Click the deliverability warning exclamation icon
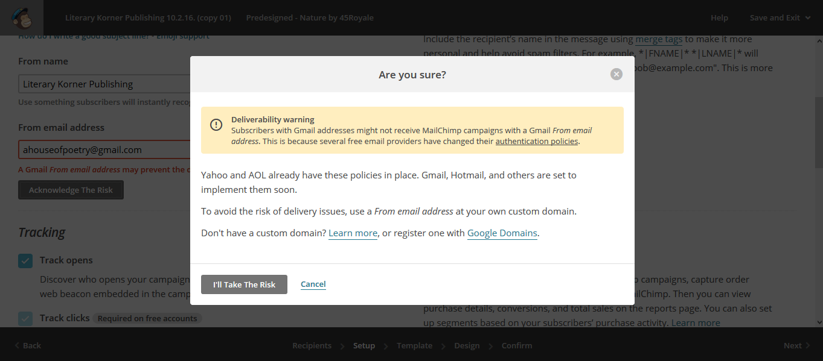The image size is (823, 361). tap(216, 125)
